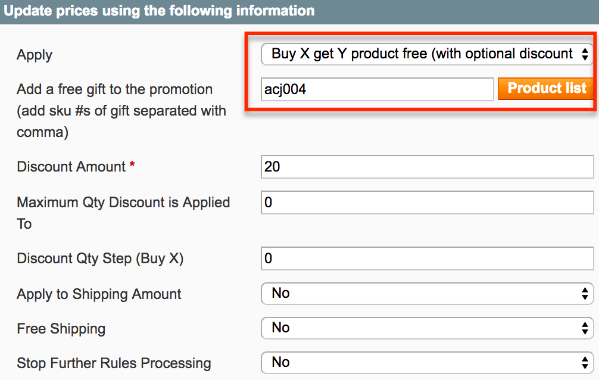Click the Product list button
The width and height of the screenshot is (599, 380).
click(x=546, y=89)
